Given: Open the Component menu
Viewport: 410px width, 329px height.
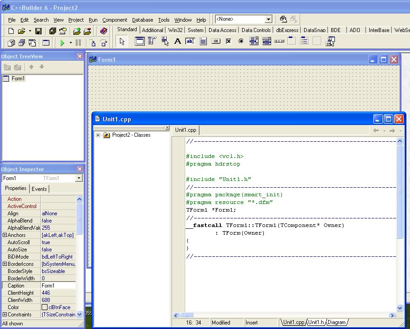Looking at the screenshot, I should (114, 20).
